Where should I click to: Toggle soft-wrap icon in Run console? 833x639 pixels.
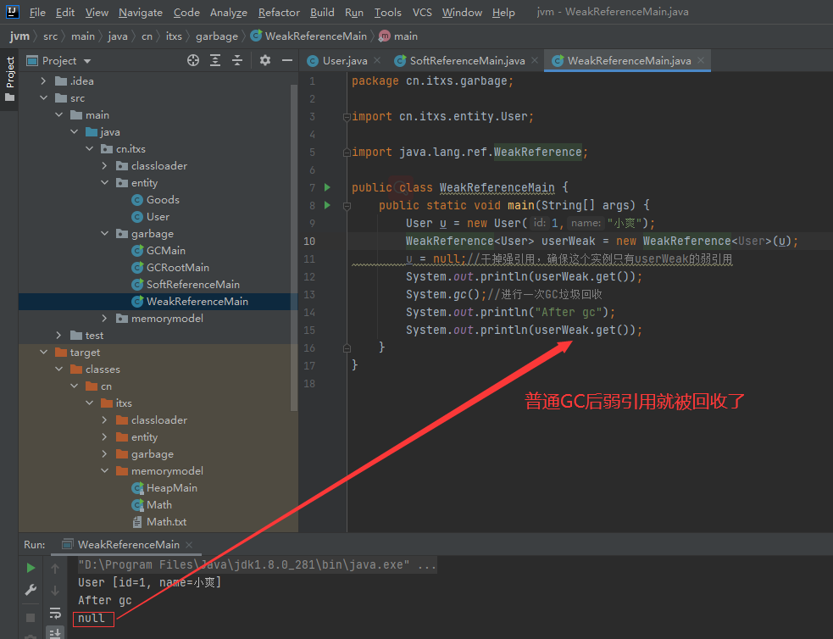pos(55,613)
